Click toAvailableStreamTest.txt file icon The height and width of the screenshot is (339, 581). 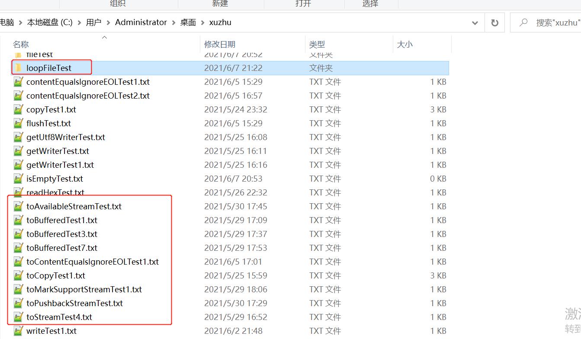(18, 206)
